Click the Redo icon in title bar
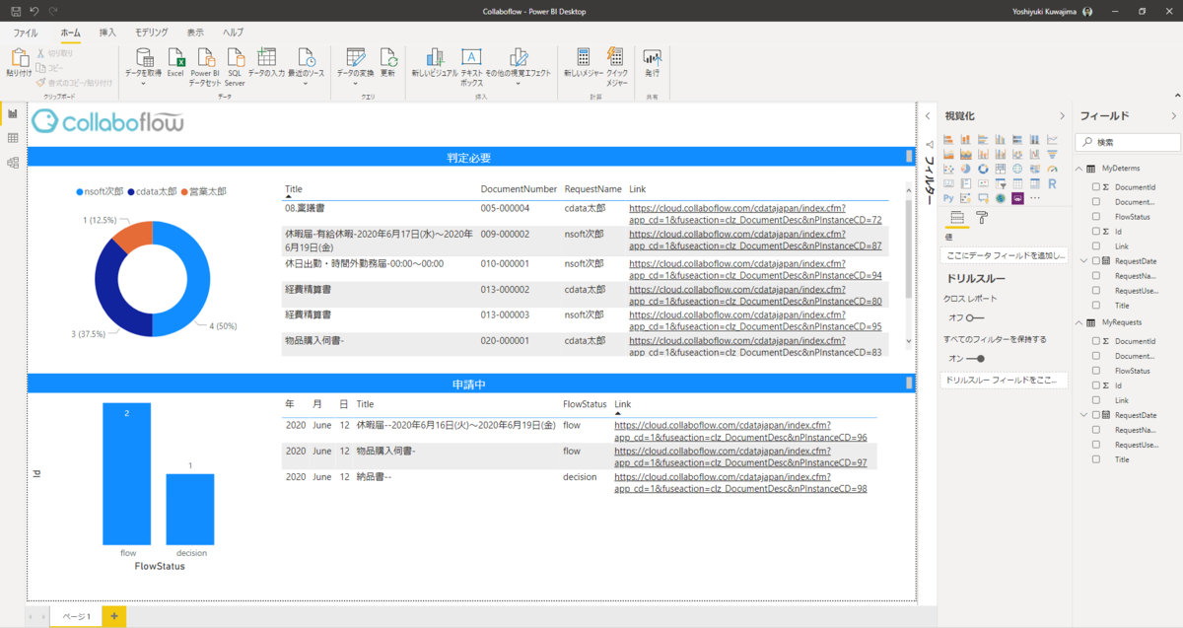Viewport: 1183px width, 628px height. pyautogui.click(x=53, y=11)
